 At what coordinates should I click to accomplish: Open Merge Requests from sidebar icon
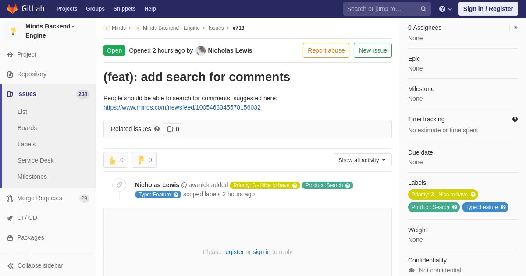pos(10,198)
